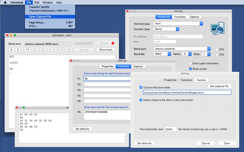This screenshot has height=152, width=244.
Task: Open the Help menu
Action: tap(59, 2)
